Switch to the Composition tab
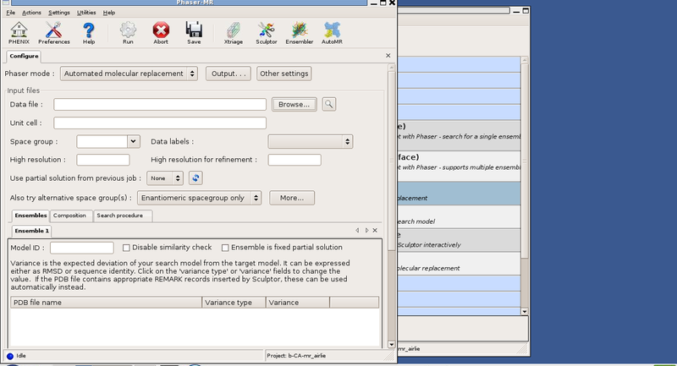 (69, 216)
